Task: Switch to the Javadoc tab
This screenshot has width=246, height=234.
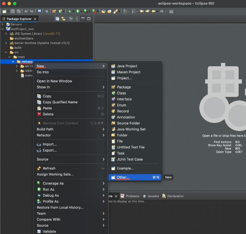Action: 151,196
